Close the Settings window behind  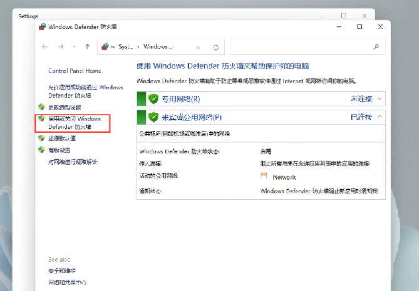(x=365, y=16)
